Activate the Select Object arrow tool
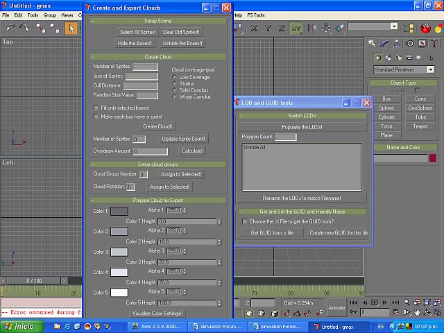The width and height of the screenshot is (444, 333). pos(71,28)
